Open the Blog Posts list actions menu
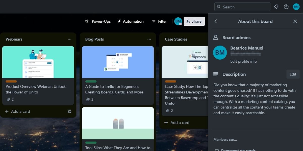The width and height of the screenshot is (303, 151). click(149, 39)
